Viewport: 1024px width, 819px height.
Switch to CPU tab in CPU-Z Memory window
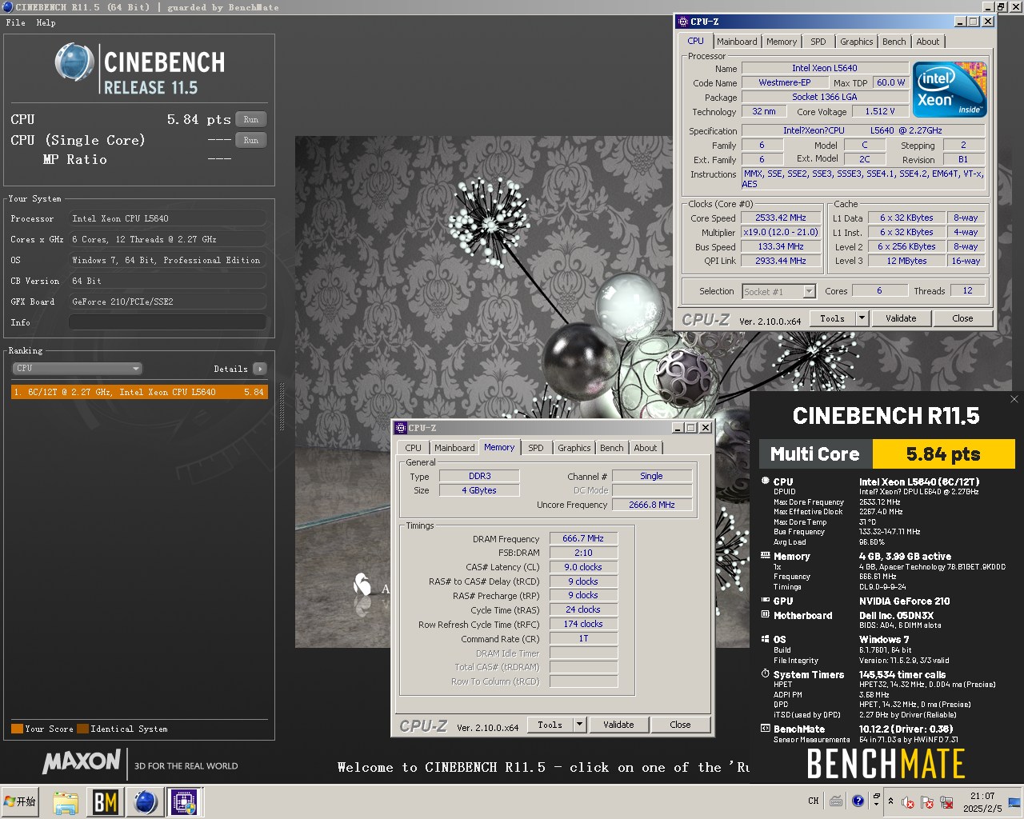(414, 448)
